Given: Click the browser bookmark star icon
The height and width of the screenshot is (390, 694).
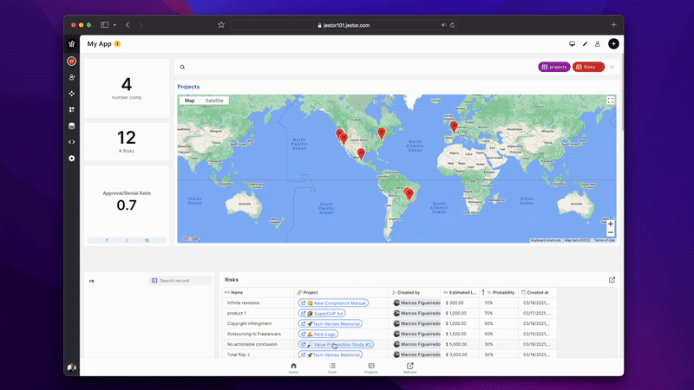Looking at the screenshot, I should pyautogui.click(x=221, y=25).
